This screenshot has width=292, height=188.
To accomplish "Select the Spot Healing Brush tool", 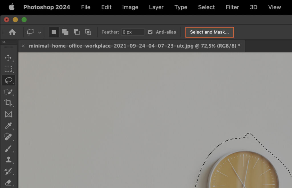I will (x=9, y=137).
